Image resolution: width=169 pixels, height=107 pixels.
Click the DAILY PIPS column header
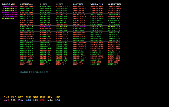point(78,4)
